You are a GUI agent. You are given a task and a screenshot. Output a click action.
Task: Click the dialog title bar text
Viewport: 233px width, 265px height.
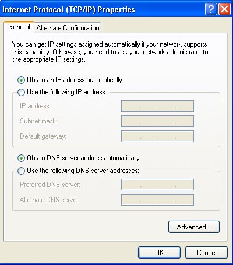click(69, 9)
